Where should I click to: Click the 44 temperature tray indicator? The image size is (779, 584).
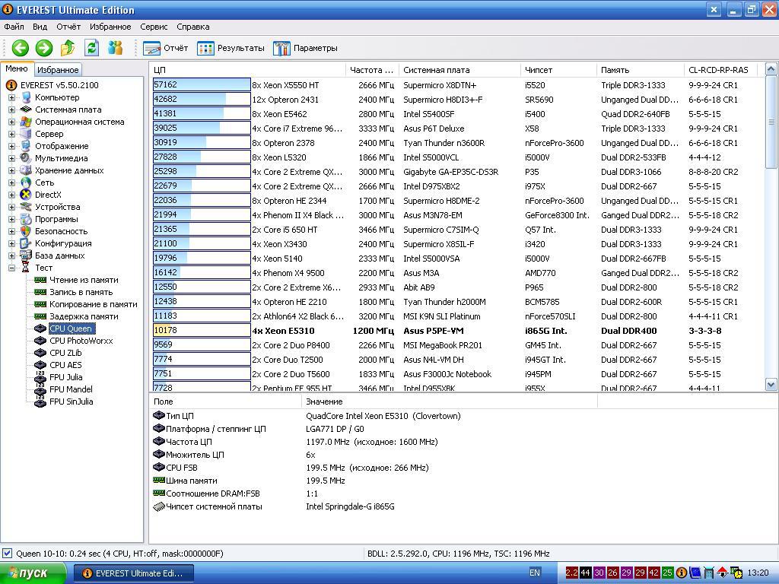pos(585,573)
